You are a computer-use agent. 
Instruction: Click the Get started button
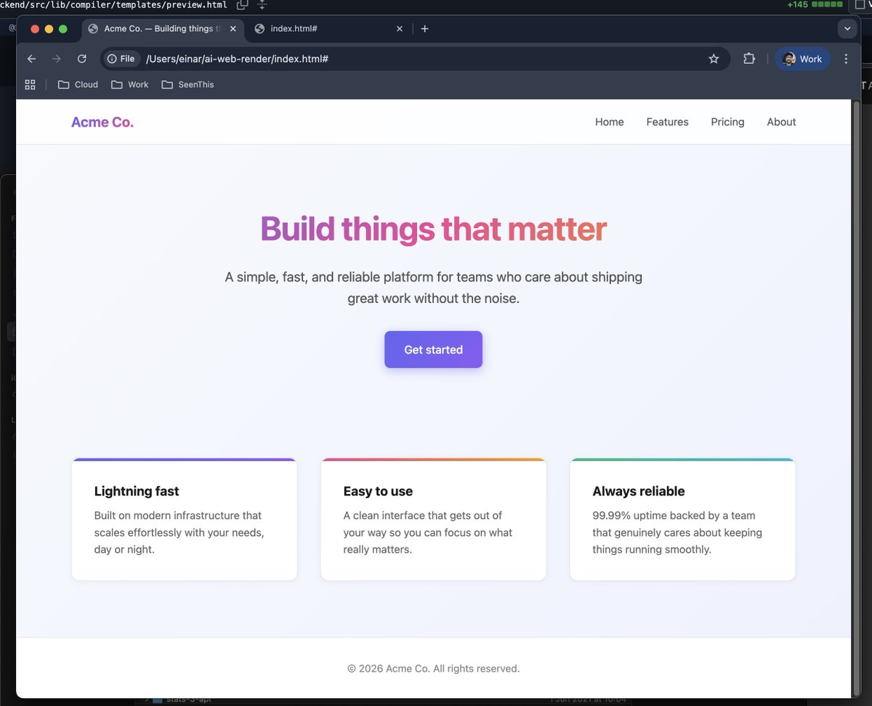(x=433, y=349)
